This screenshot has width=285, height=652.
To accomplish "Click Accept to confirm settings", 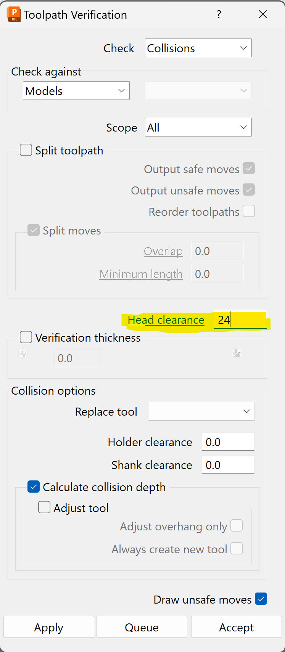I will tap(236, 627).
